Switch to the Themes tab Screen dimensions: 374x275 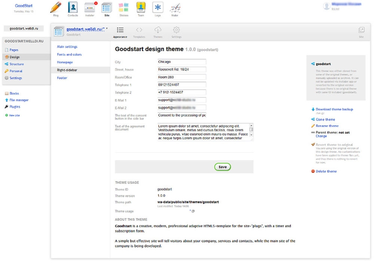coord(158,32)
